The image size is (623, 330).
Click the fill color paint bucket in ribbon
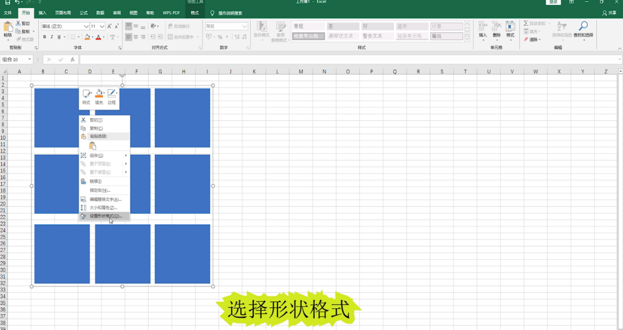click(87, 37)
